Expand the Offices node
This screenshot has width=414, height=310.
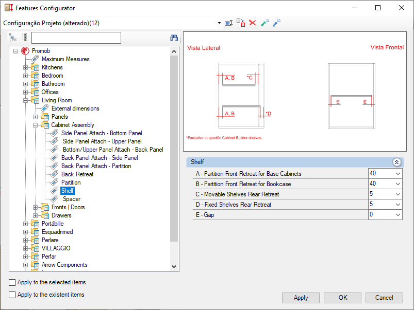25,93
